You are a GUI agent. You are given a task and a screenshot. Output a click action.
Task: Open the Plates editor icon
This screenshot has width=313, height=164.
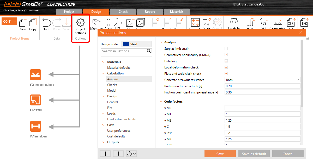(108, 22)
